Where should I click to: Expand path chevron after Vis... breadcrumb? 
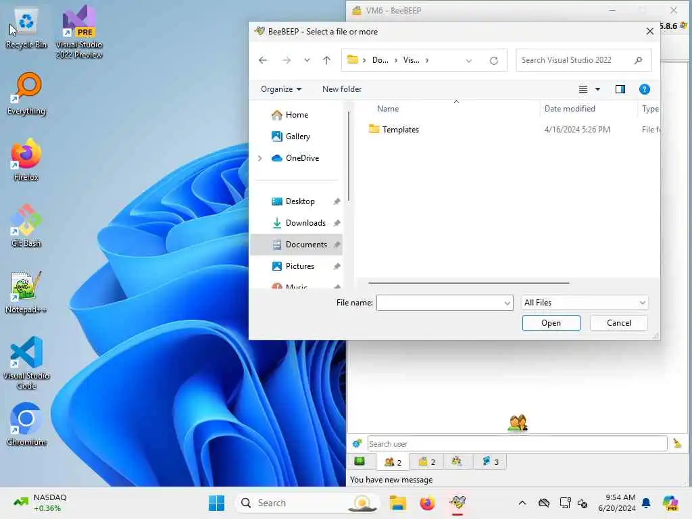[x=427, y=60]
